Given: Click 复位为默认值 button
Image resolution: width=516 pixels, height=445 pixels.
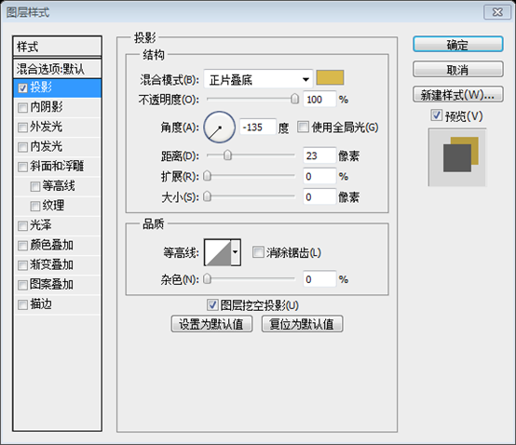Looking at the screenshot, I should coord(302,324).
